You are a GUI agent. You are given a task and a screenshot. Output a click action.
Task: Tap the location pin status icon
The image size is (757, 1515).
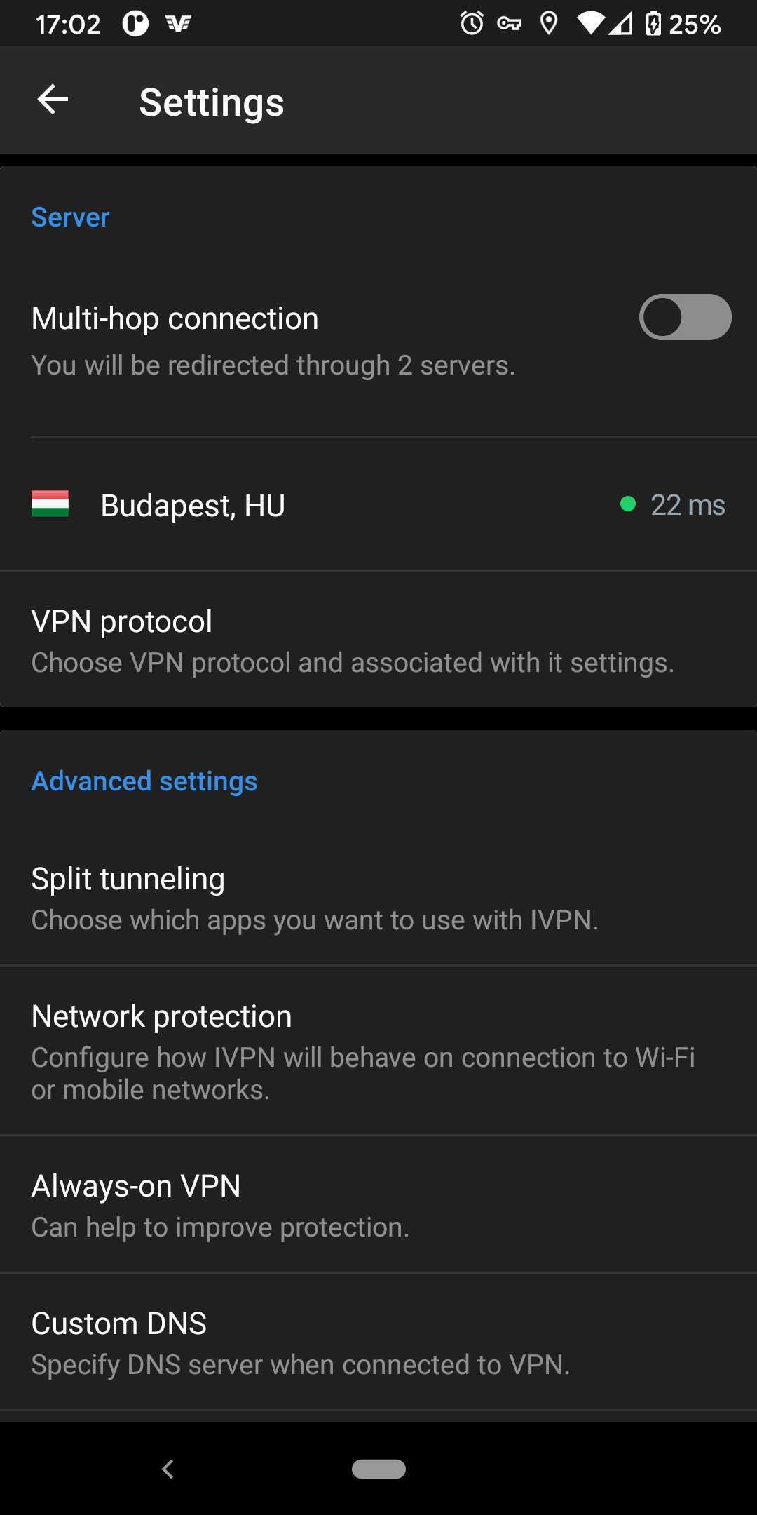pos(549,24)
